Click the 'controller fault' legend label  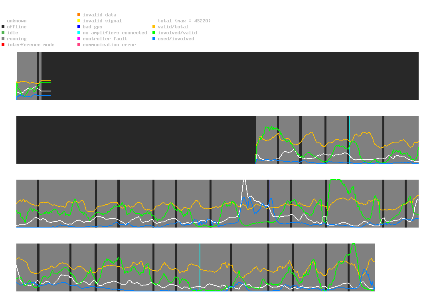pos(105,39)
